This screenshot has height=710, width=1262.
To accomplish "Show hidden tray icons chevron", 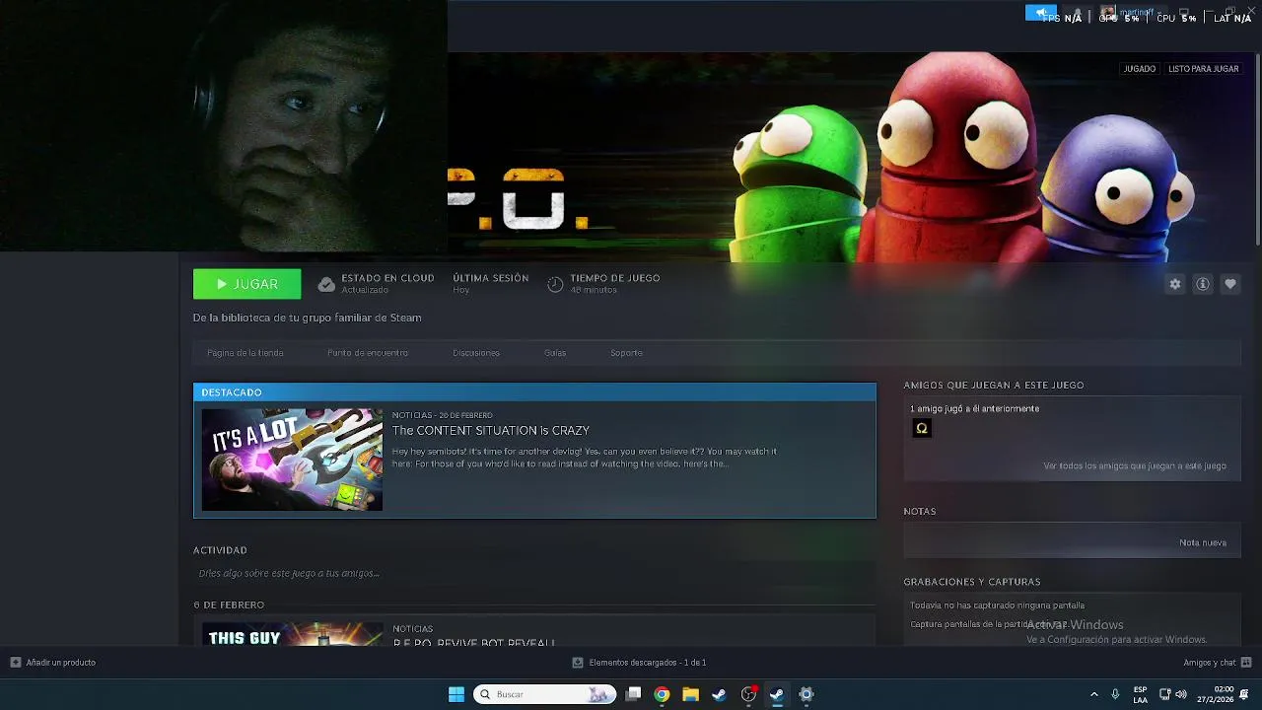I will pos(1093,694).
